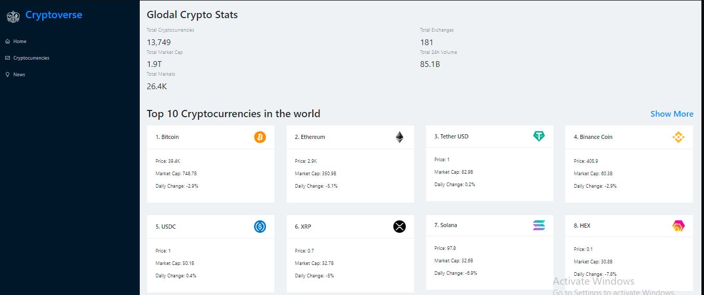Click the Cryptoverse logo image
This screenshot has width=704, height=295.
click(13, 17)
